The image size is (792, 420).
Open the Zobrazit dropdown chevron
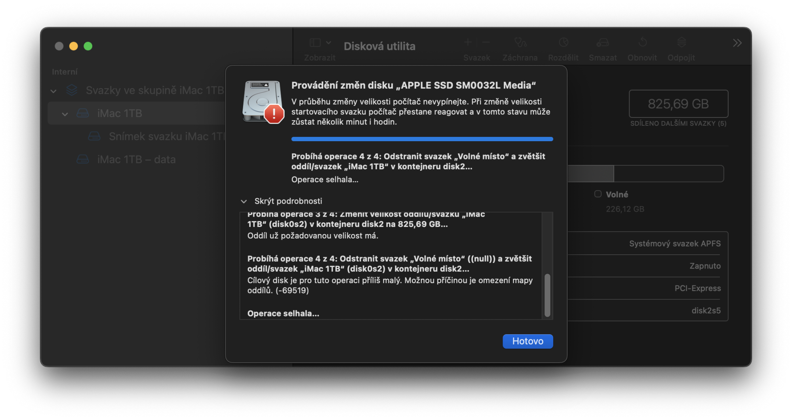(329, 42)
